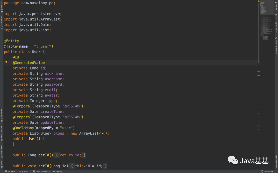Click the @Id annotation
This screenshot has width=278, height=173.
tap(16, 57)
